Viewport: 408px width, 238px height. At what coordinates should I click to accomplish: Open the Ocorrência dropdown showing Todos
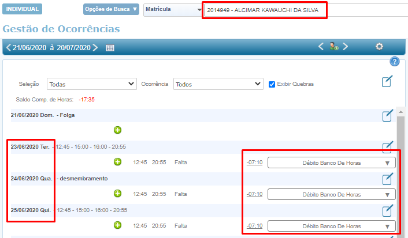pyautogui.click(x=218, y=84)
